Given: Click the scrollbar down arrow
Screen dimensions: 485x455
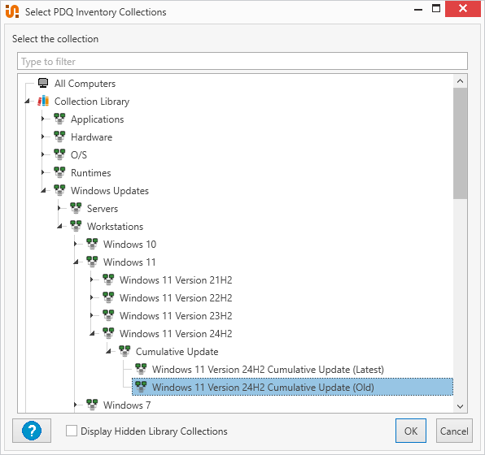Looking at the screenshot, I should (x=461, y=406).
